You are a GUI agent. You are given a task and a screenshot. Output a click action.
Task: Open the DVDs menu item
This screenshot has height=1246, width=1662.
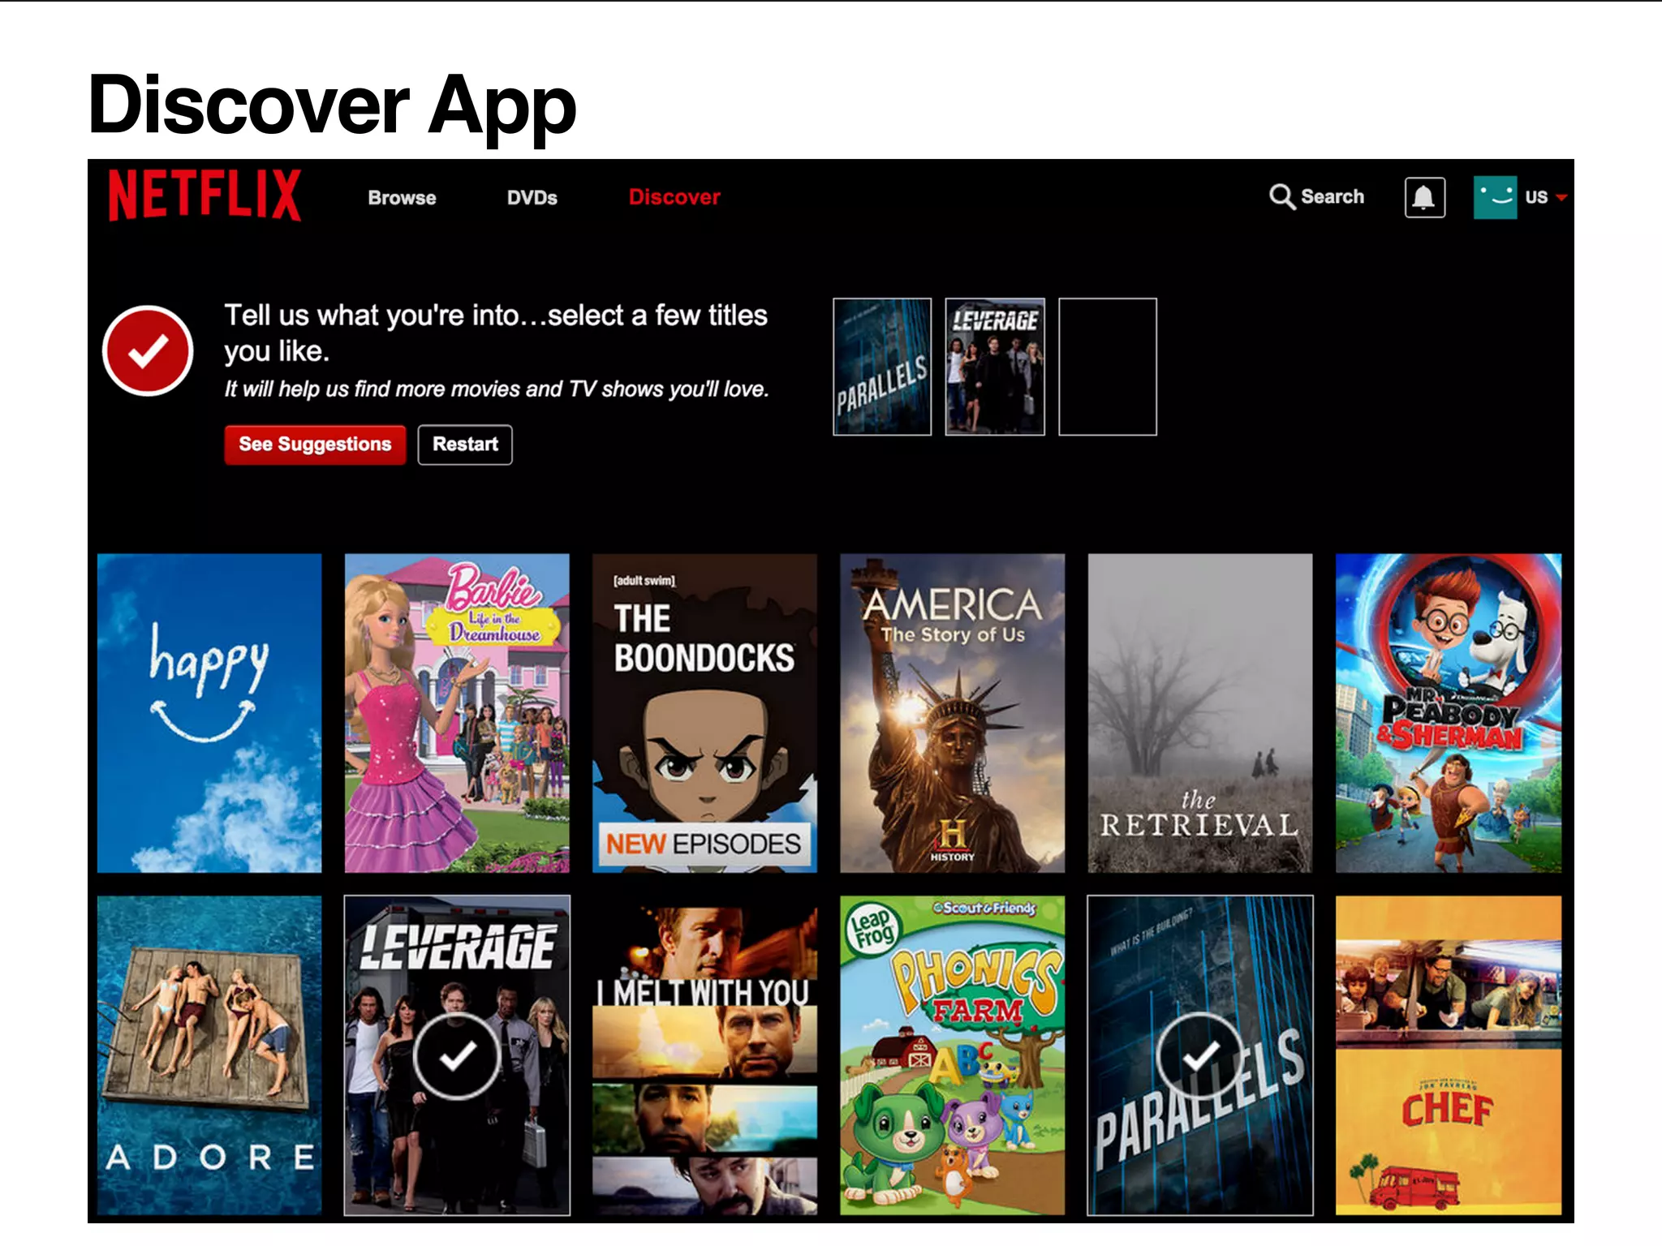click(532, 198)
